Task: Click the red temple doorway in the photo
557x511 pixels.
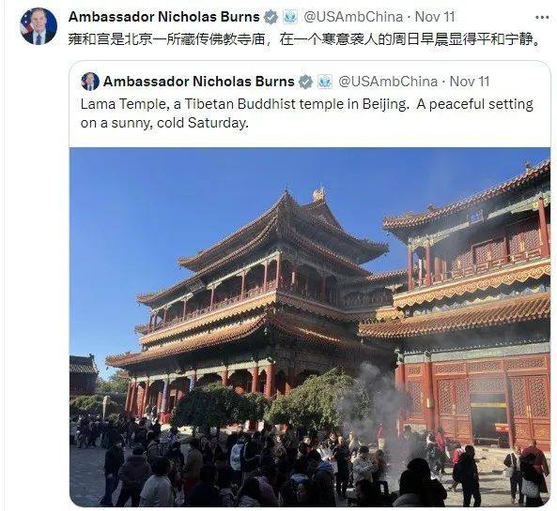Action: point(488,420)
